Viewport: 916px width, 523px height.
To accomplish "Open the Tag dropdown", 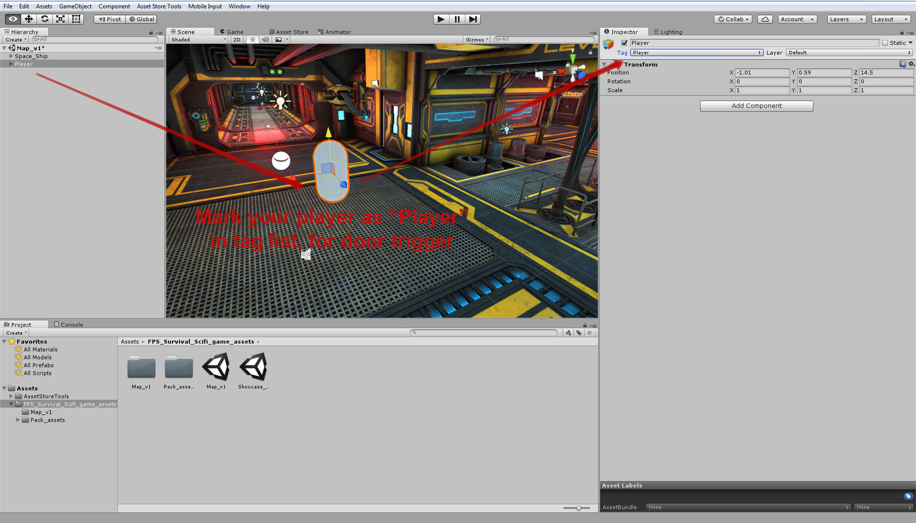I will [x=697, y=53].
